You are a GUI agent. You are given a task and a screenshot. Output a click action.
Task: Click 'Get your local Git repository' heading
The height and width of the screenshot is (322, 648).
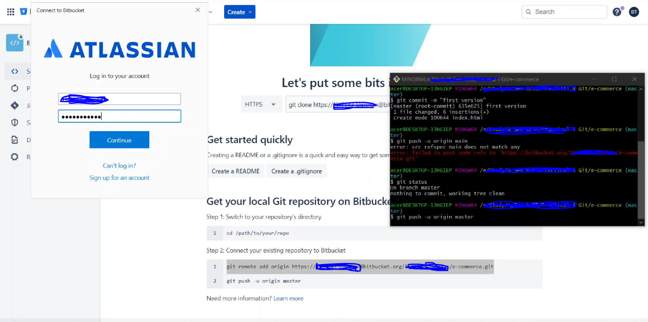[x=299, y=202]
